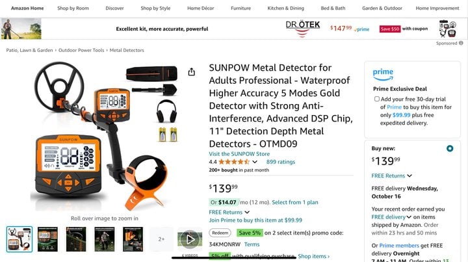
Task: Open the DR.ÖTEK sponsored banner logo
Action: click(303, 29)
